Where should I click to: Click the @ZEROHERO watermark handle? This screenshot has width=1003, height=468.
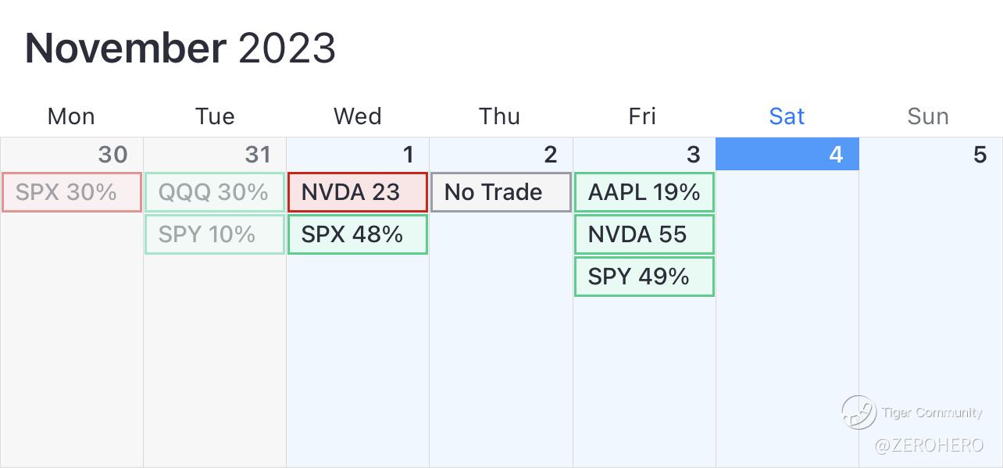pyautogui.click(x=928, y=445)
